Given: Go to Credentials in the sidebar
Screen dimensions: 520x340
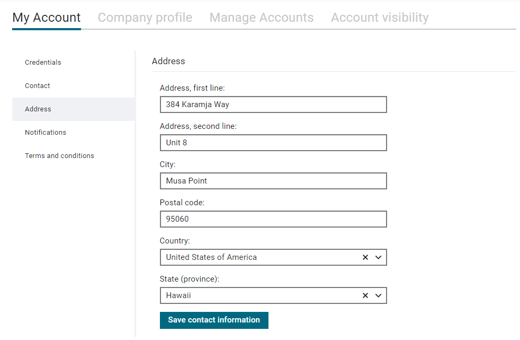Looking at the screenshot, I should click(x=43, y=63).
